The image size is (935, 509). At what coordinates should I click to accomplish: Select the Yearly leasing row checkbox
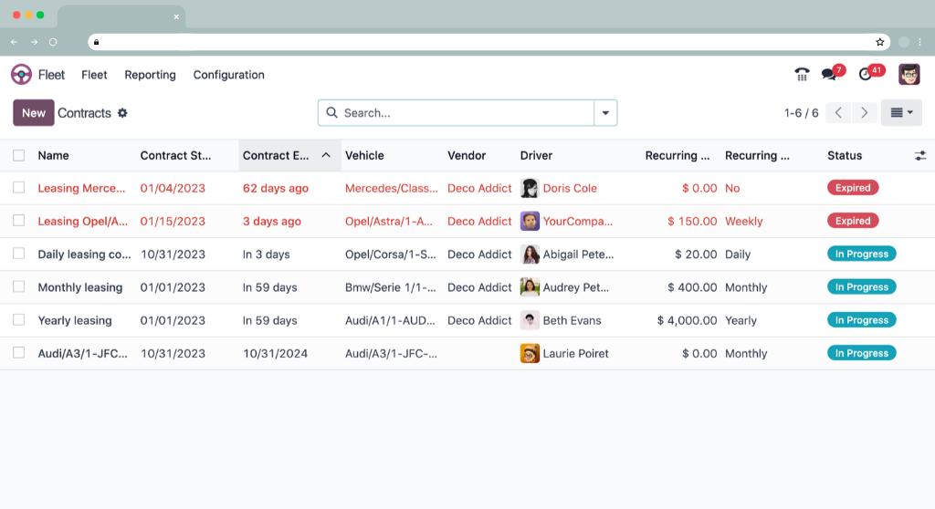click(19, 320)
